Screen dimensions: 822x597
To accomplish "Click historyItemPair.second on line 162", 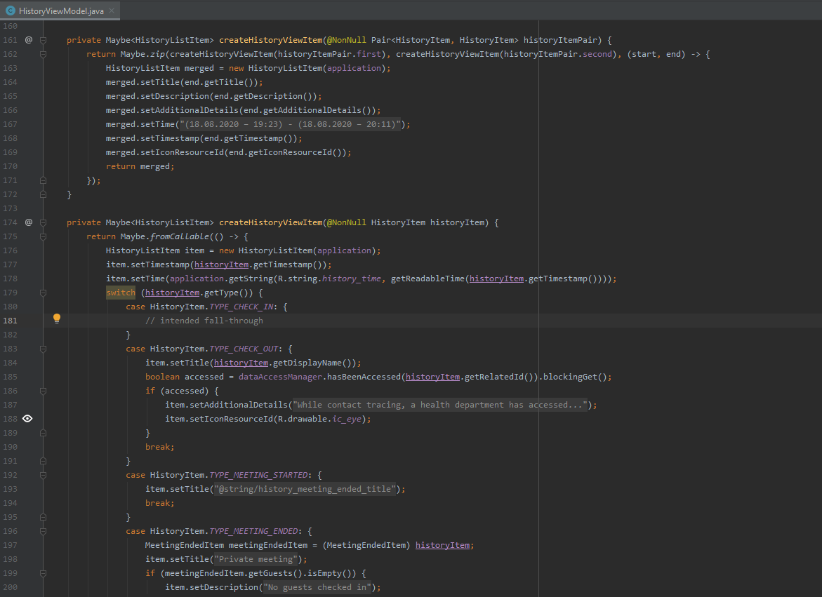I will click(558, 54).
